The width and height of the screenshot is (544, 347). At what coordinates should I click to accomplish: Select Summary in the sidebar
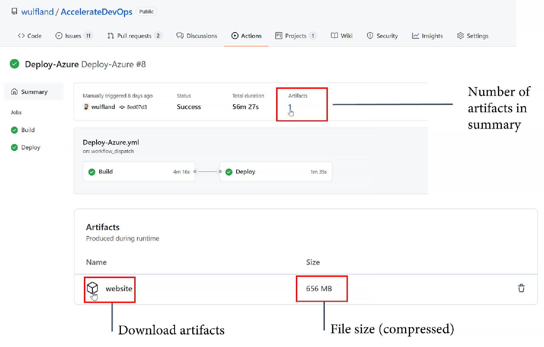(x=34, y=92)
